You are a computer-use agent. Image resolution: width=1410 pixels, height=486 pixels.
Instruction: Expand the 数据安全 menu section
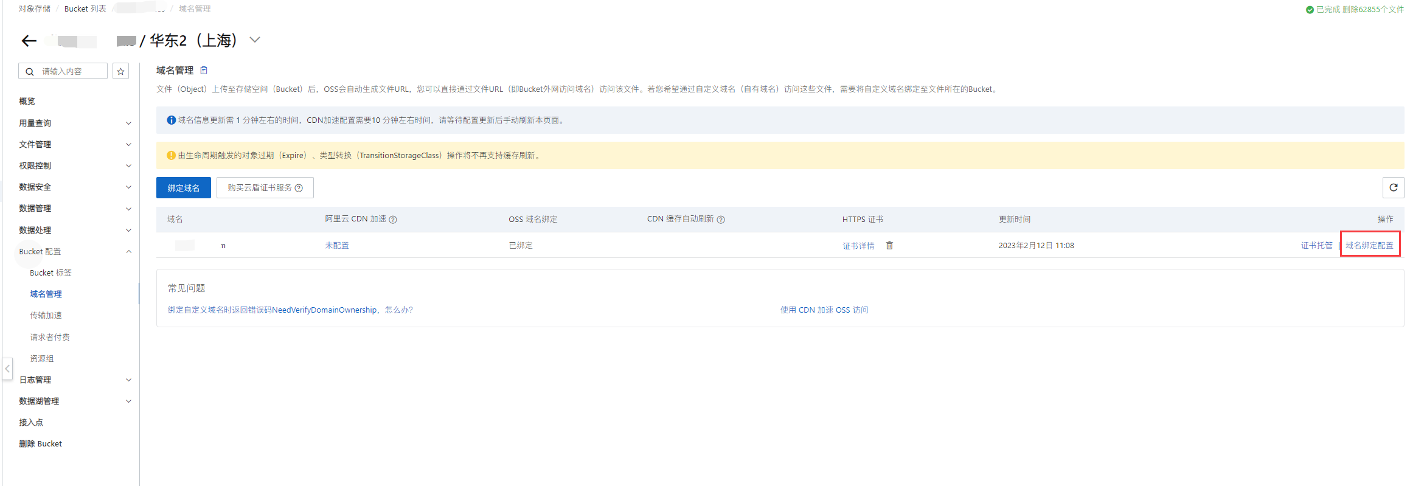[x=128, y=187]
